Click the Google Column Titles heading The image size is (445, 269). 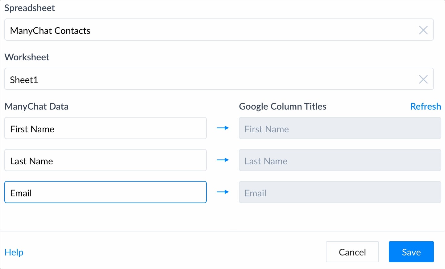(x=282, y=106)
